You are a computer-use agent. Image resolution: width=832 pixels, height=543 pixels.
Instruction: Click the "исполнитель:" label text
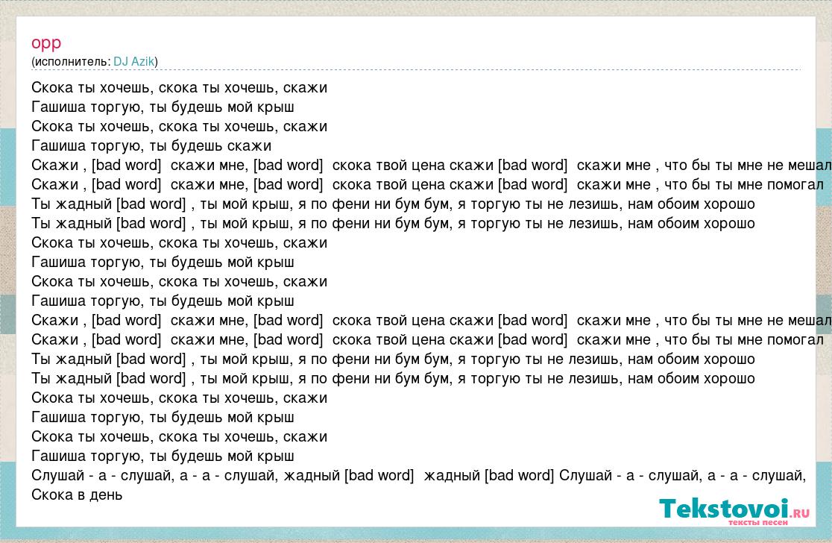point(73,62)
